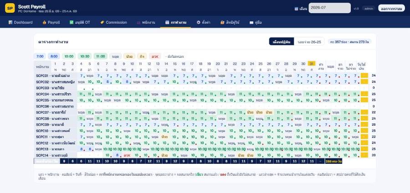Image resolution: width=410 pixels, height=193 pixels.
Task: Open Payroll via money bag icon
Action: click(44, 22)
